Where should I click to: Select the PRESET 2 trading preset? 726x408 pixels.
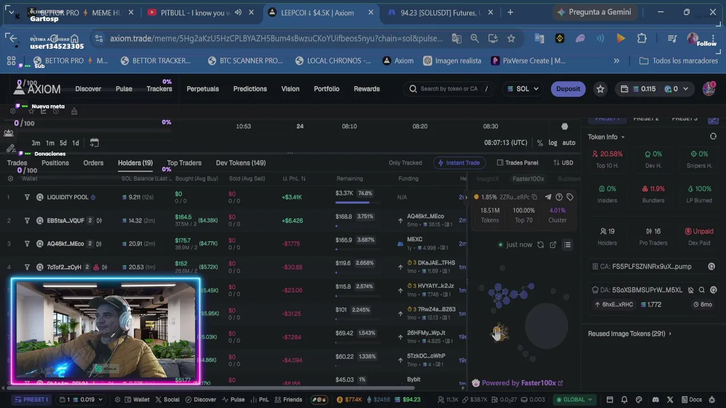pyautogui.click(x=646, y=119)
